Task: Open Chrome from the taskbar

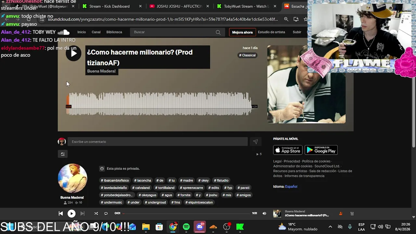Action: 173,227
